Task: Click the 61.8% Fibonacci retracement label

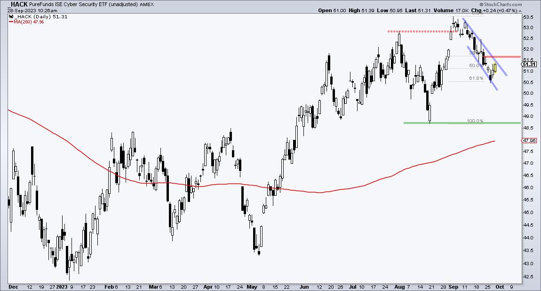Action: pos(476,78)
